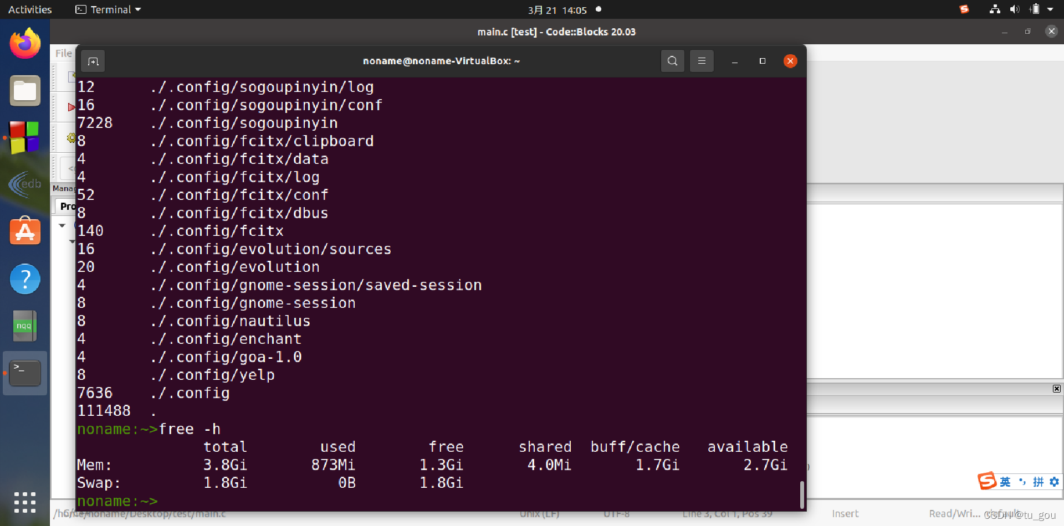Collapse the project tree expander in Code::Blocks
The image size is (1064, 526).
tap(62, 225)
